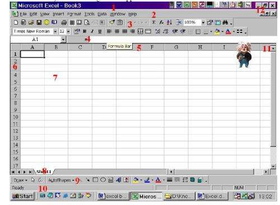Click the binoculars Find icon
Image resolution: width=280 pixels, height=205 pixels.
point(225,22)
